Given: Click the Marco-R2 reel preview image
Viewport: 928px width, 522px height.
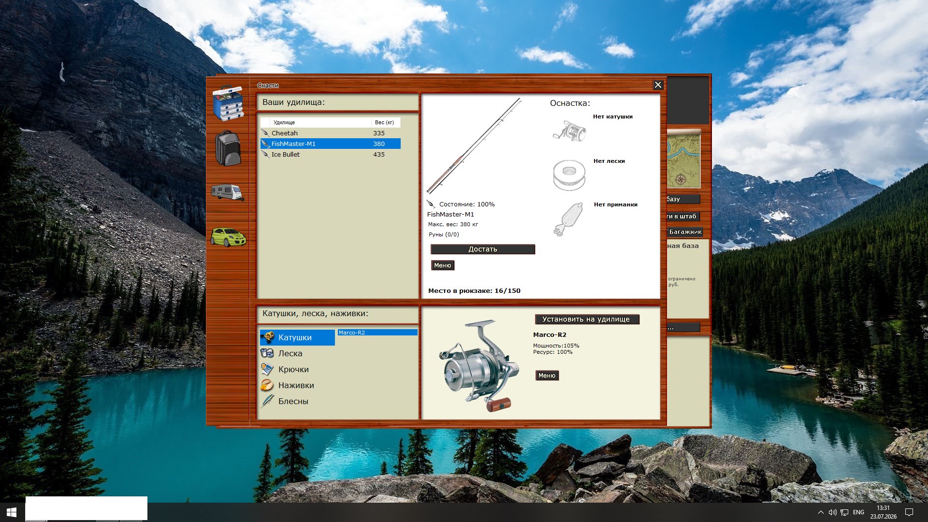Looking at the screenshot, I should pyautogui.click(x=478, y=365).
